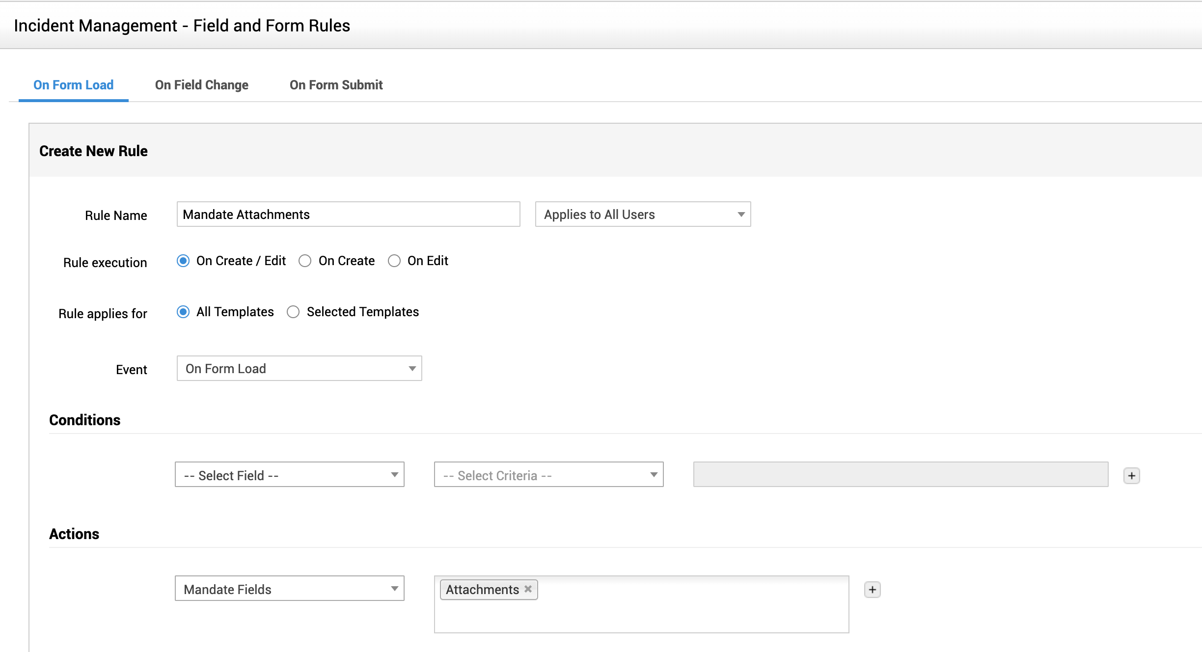Open the Select Field dropdown
This screenshot has width=1202, height=652.
click(x=289, y=474)
